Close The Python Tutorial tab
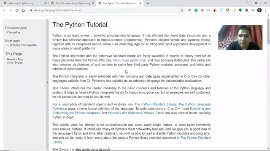Viewport: 270px width, 151px height. pyautogui.click(x=140, y=3)
